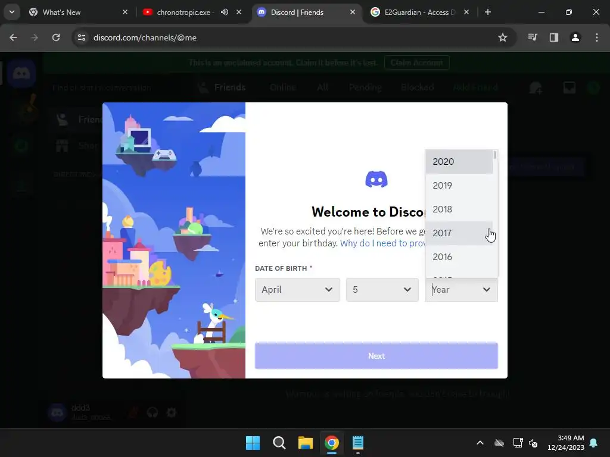Open the notifications bell icon
Screen dimensions: 610x457
pos(594,443)
